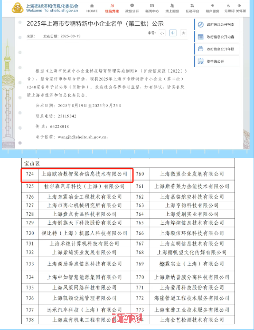The image size is (254, 330).
Task: Select cell 上海盘点食品科技有限公司
Action: point(84,214)
